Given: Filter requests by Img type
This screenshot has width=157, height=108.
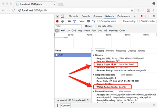Looking at the screenshot, I should [x=80, y=30].
